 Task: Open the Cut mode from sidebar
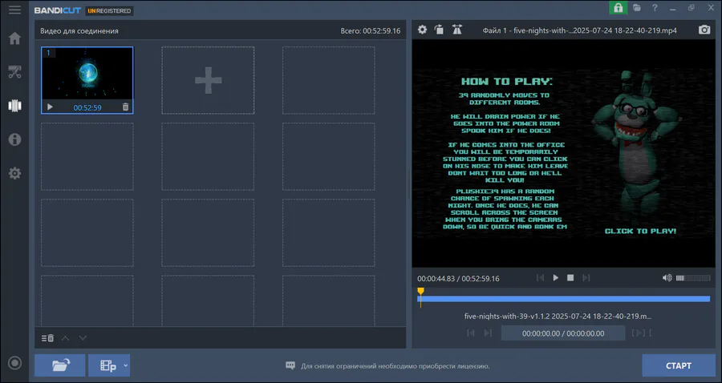tap(14, 72)
